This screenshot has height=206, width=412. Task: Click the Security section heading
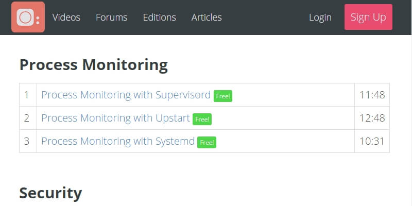50,193
